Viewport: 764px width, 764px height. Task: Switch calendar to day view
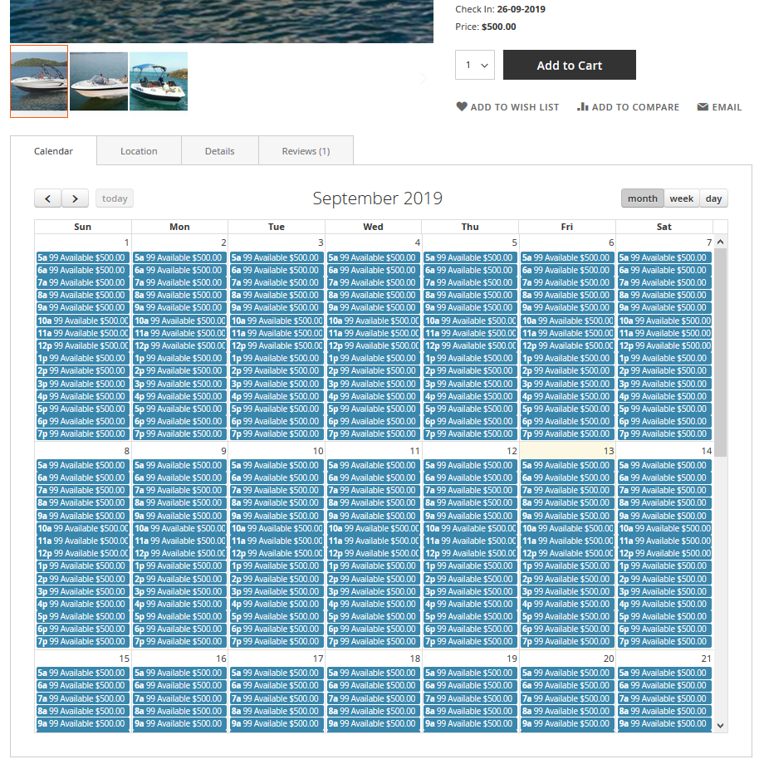713,198
